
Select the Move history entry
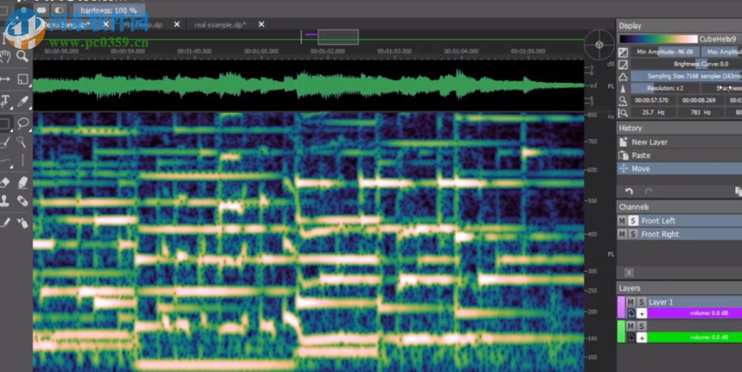[x=680, y=168]
